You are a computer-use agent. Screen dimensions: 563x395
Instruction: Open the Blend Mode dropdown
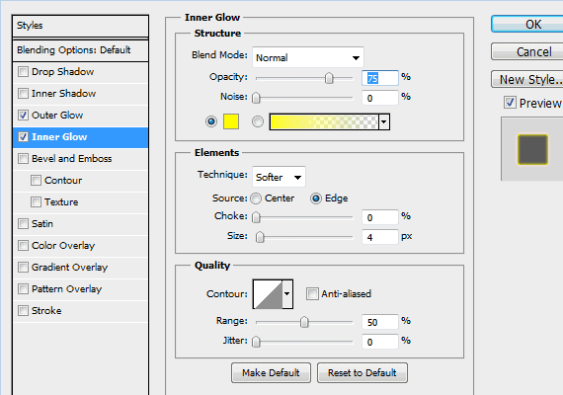pyautogui.click(x=308, y=57)
